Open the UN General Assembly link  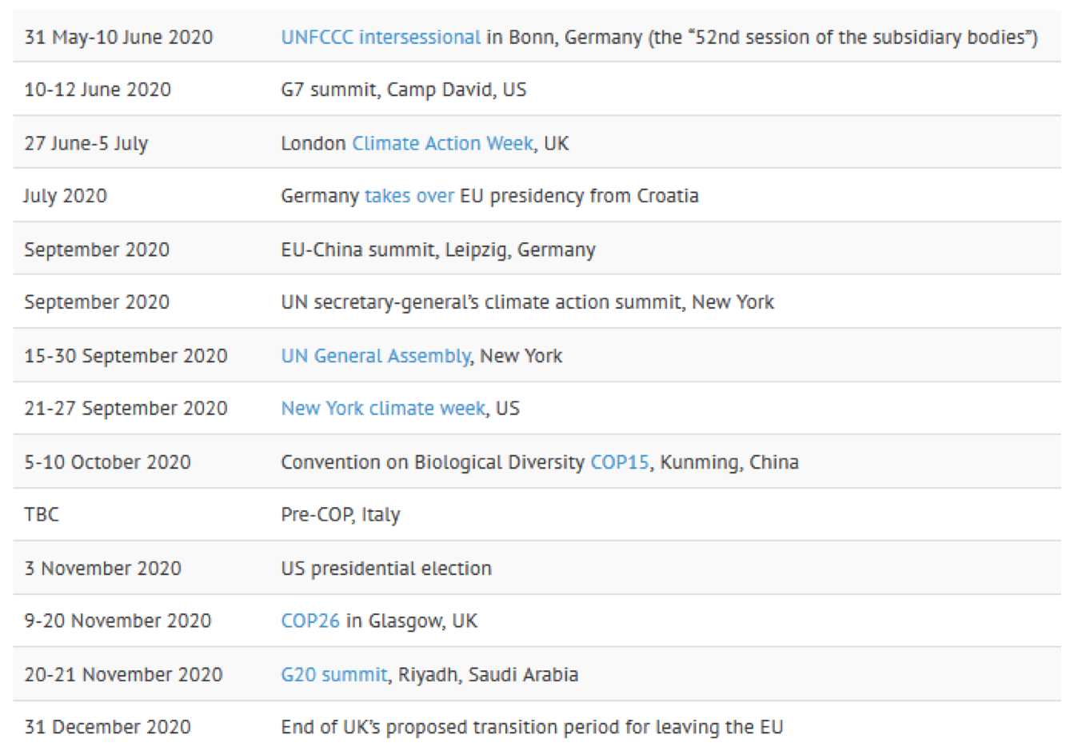376,356
